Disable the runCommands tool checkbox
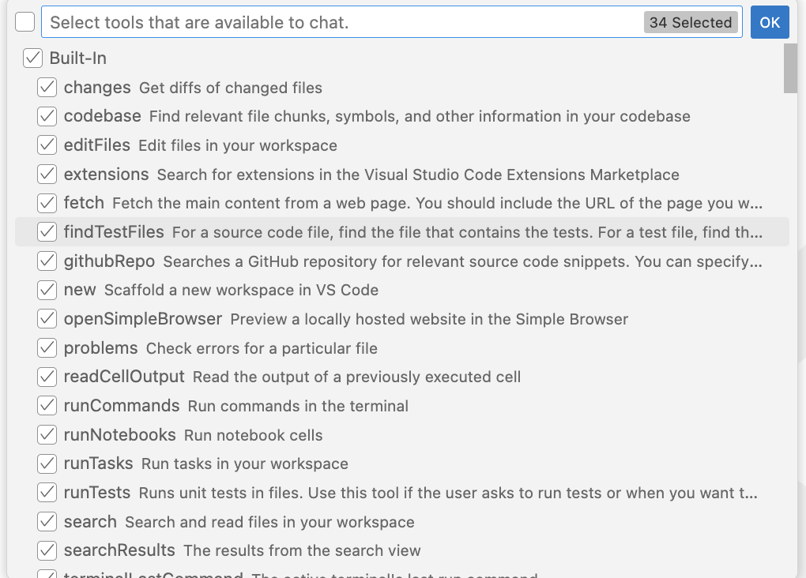This screenshot has width=806, height=578. coord(47,405)
